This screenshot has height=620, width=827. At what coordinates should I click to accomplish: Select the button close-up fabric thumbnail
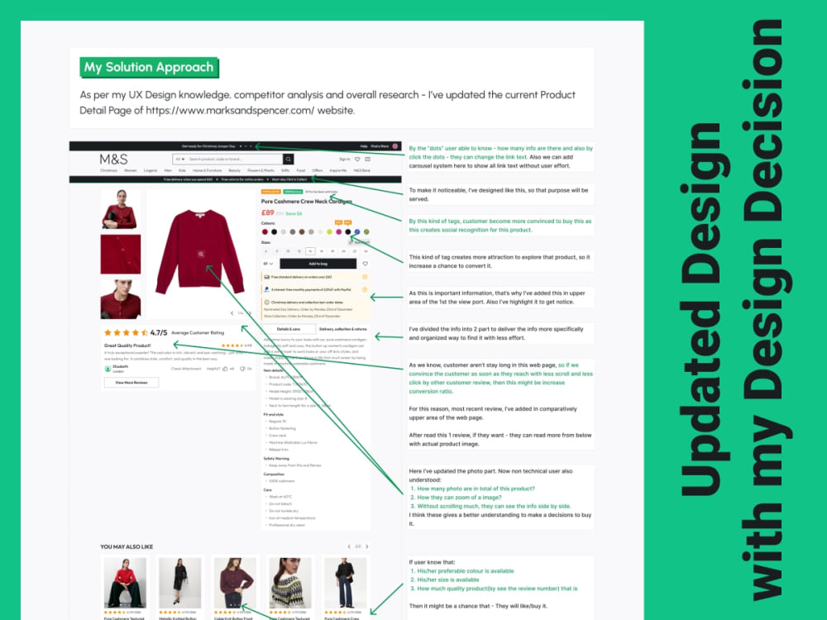121,254
